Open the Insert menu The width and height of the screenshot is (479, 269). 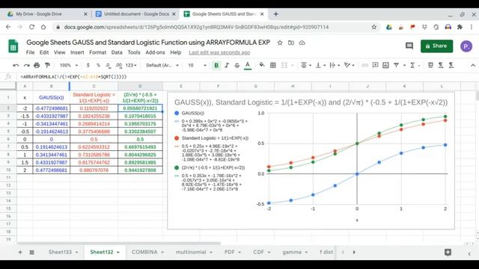[x=77, y=52]
